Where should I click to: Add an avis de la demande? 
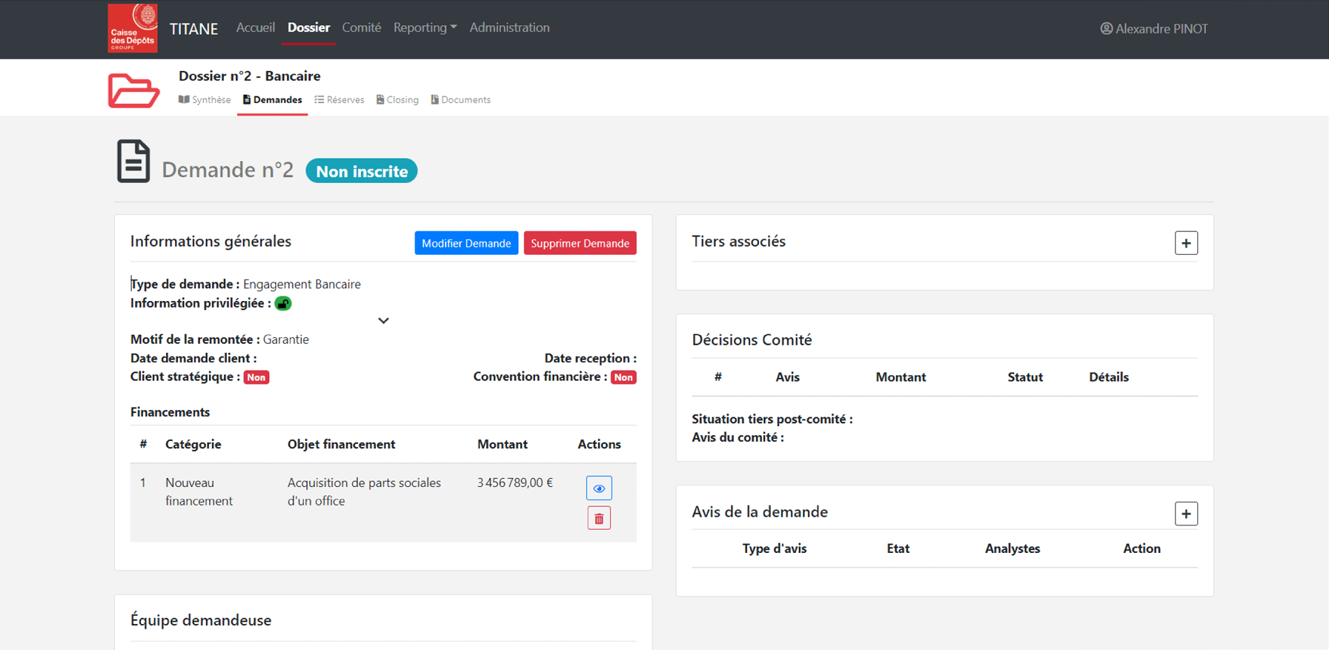[1186, 514]
